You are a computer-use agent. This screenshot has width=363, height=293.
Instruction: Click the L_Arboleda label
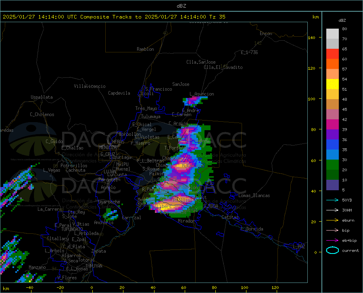[86, 233]
